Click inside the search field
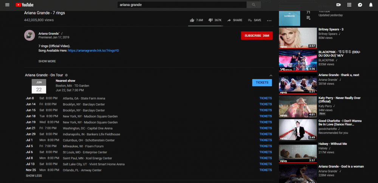This screenshot has width=378, height=183. [182, 5]
